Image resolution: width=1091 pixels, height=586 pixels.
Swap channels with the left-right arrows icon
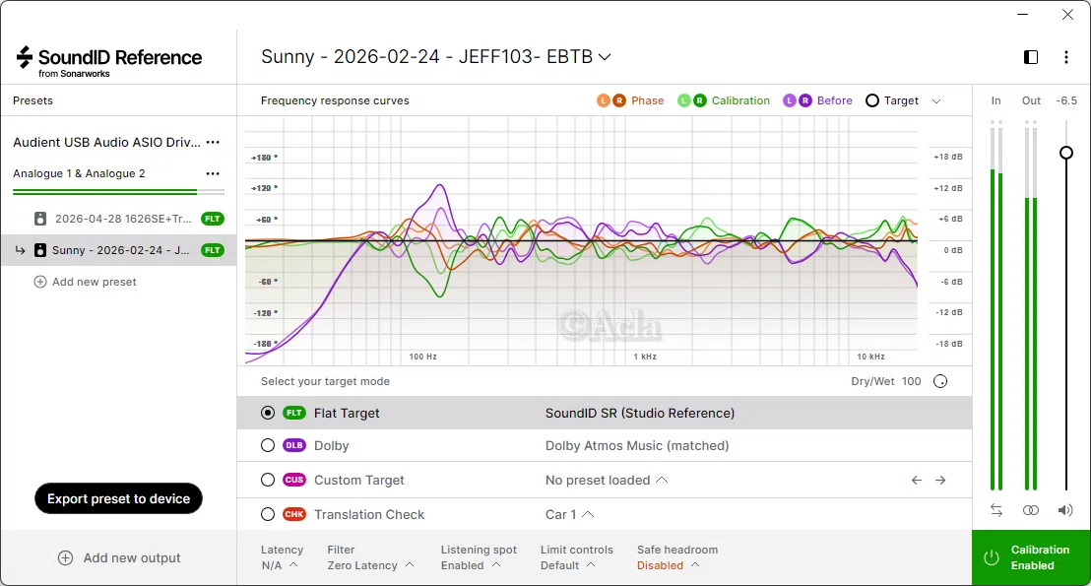(996, 510)
